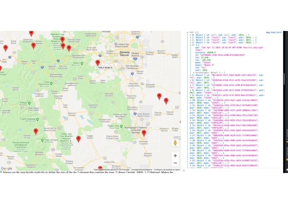Expand console object 0 with null id
The width and height of the screenshot is (288, 204).
(x=191, y=35)
